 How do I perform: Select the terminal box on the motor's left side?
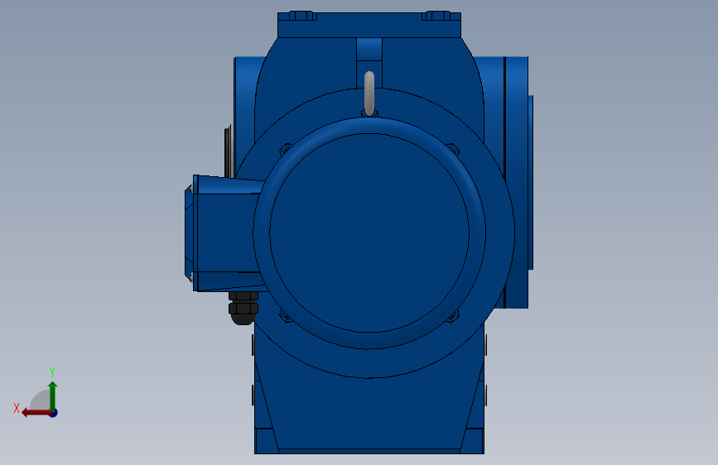click(x=224, y=233)
